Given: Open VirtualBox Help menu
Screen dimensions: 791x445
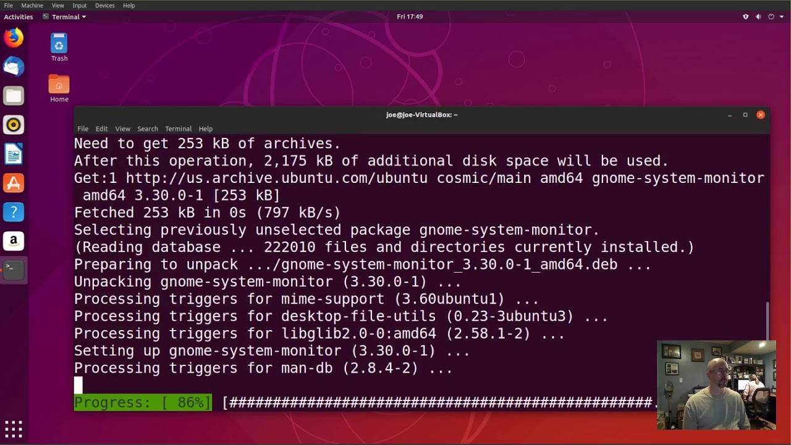Looking at the screenshot, I should click(x=129, y=5).
